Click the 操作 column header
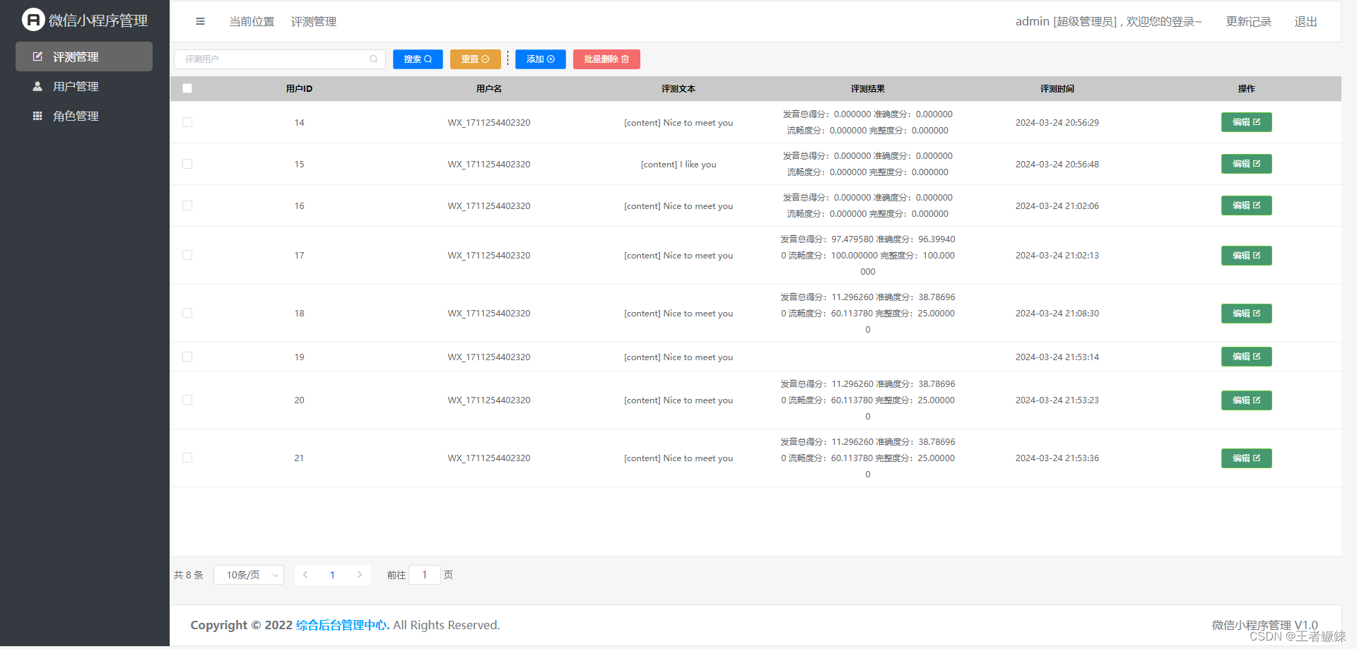Image resolution: width=1357 pixels, height=649 pixels. (1247, 89)
